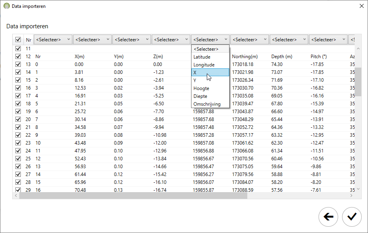Screen dimensions: 368x233
Task: Collapse the open Selecteer dropdown header
Action: 210,39
